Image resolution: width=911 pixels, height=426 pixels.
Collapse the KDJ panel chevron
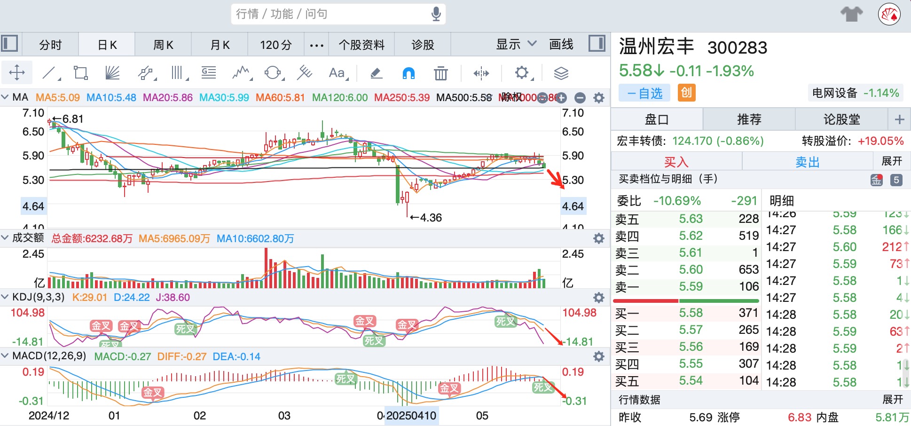[x=5, y=297]
